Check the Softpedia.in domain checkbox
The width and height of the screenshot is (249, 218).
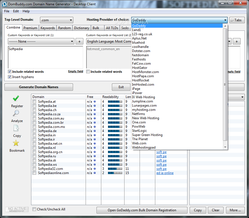coord(34,135)
